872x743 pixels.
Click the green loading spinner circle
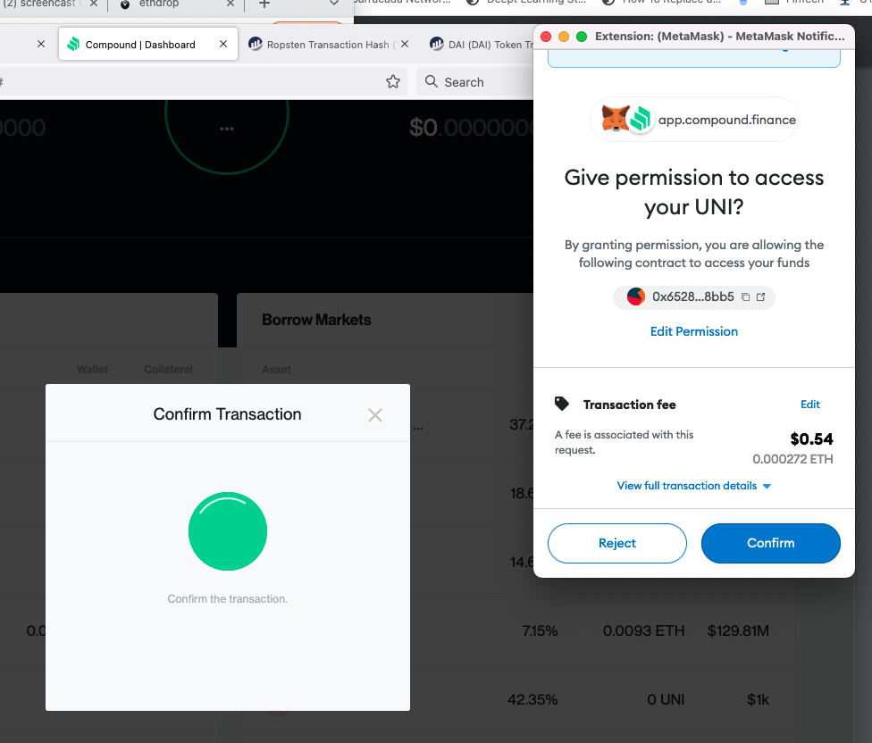(228, 531)
